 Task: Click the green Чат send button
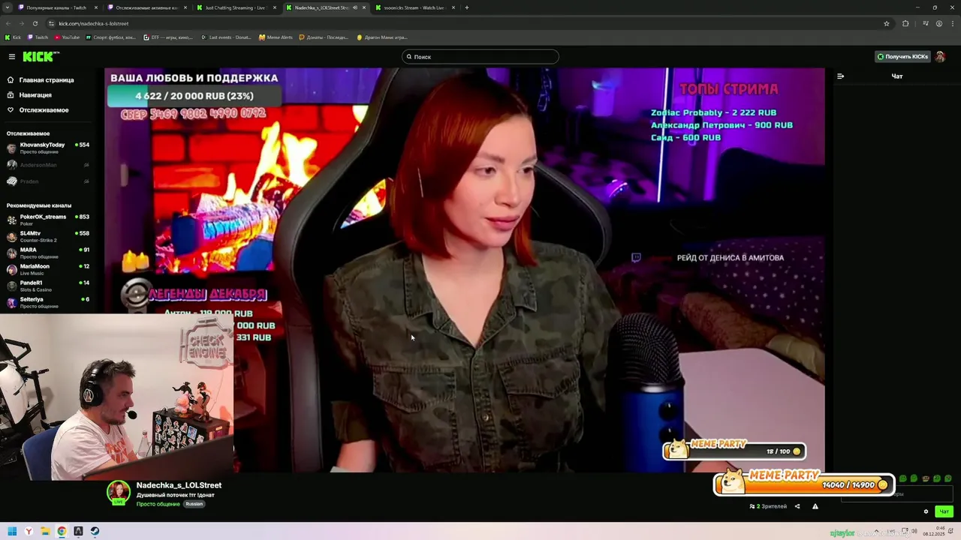[x=944, y=511]
